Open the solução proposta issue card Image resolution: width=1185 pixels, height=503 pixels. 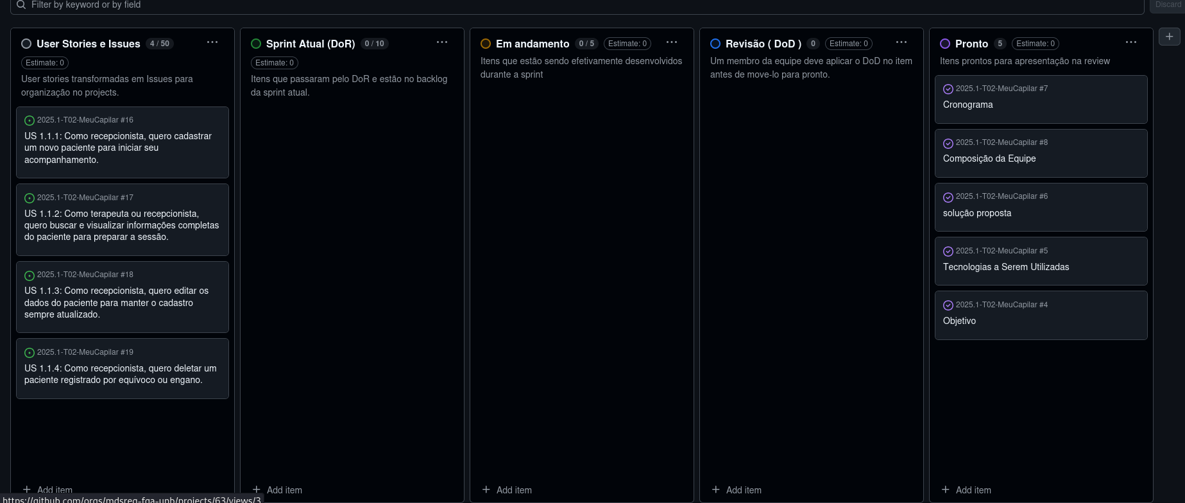(976, 213)
